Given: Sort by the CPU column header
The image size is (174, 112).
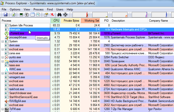Looking at the screenshot, I should pyautogui.click(x=55, y=21).
